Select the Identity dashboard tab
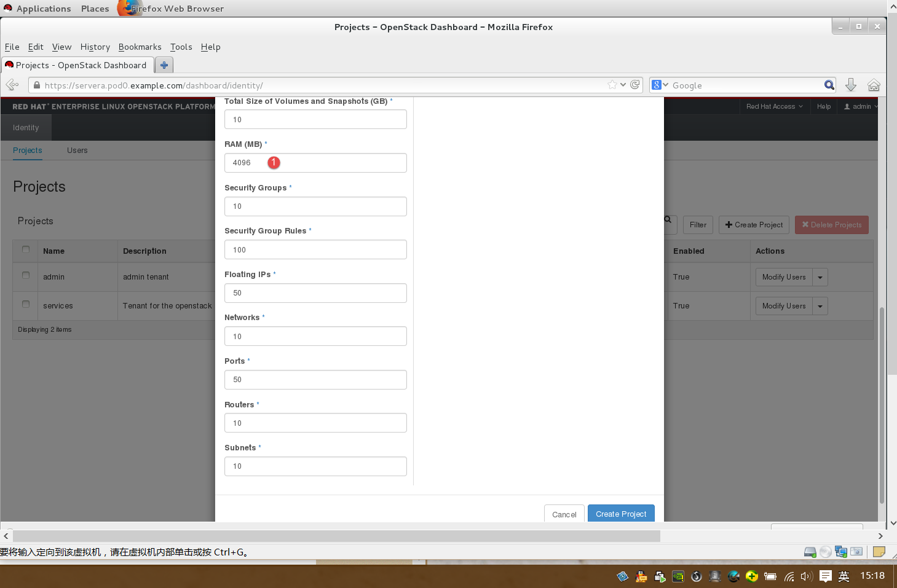The height and width of the screenshot is (588, 897). 26,128
